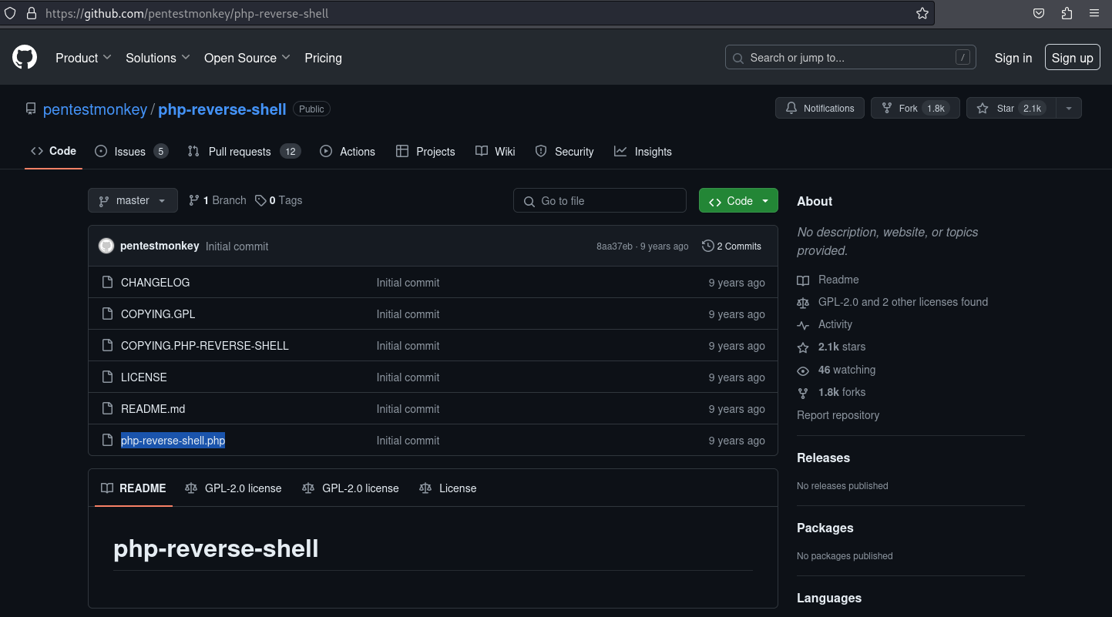1112x617 pixels.
Task: Star the repository with the Star button
Action: [x=1011, y=109]
